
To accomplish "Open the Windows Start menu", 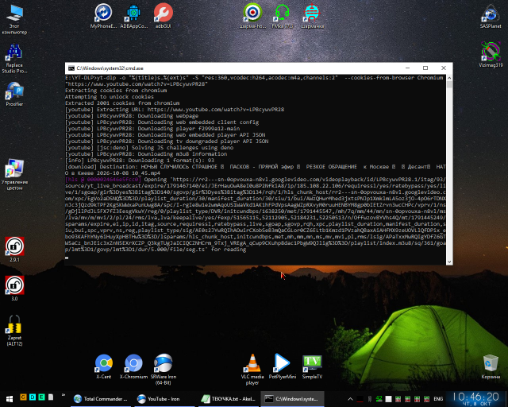I will 10,399.
